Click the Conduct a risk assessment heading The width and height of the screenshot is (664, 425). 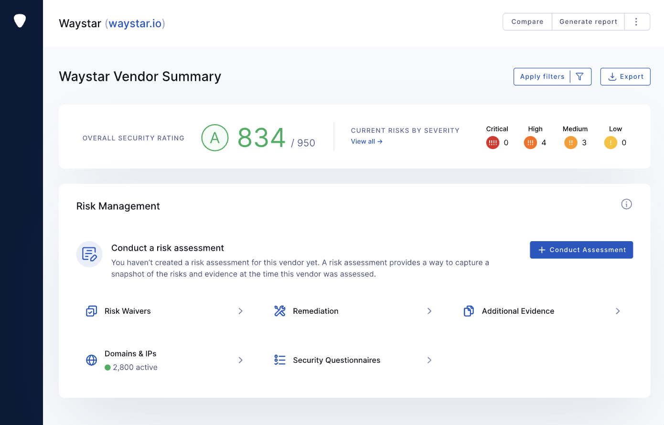[x=168, y=248]
